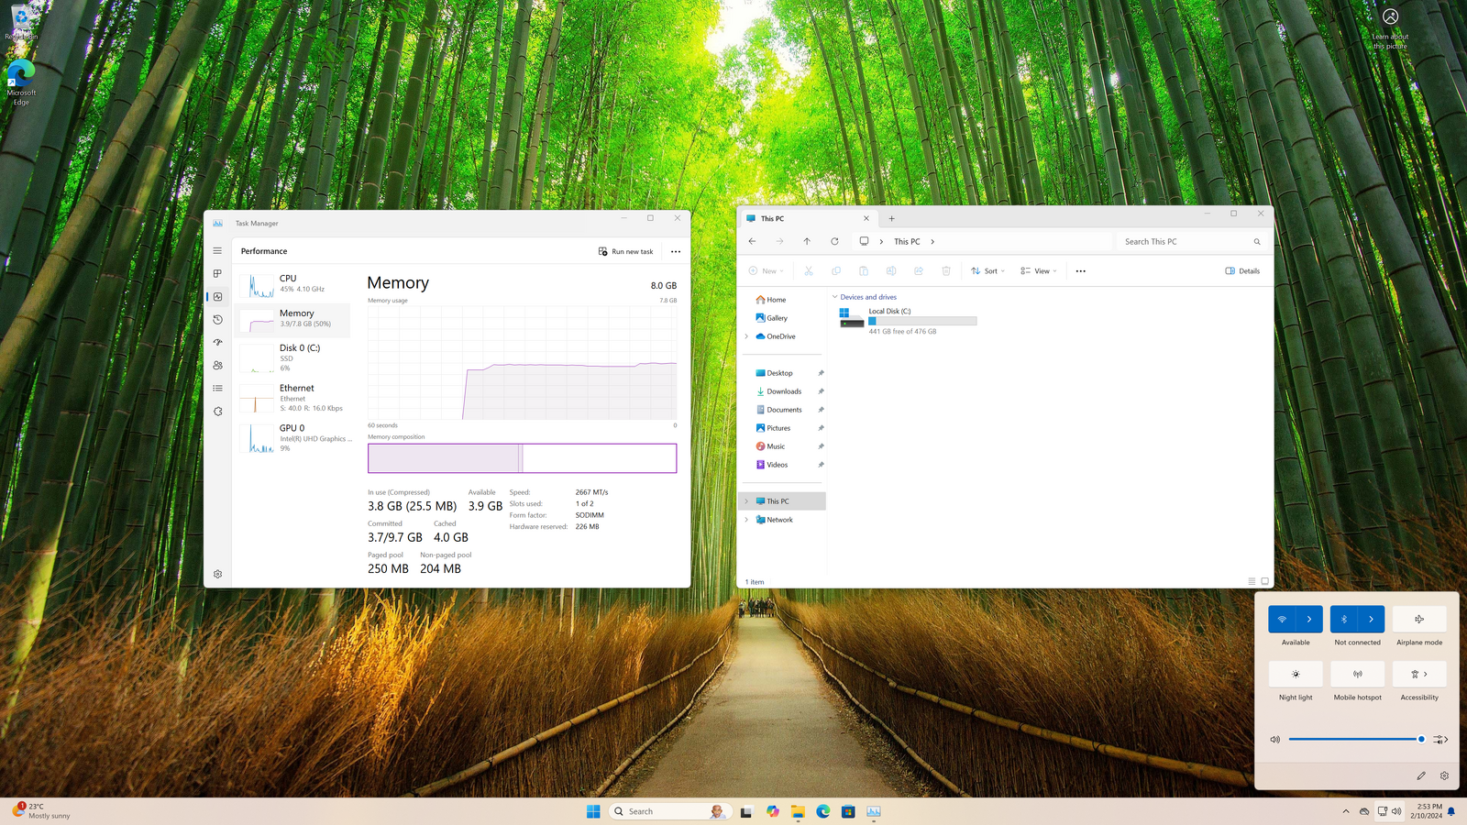The image size is (1467, 825).
Task: Open App history page in Task Manager
Action: 217,320
